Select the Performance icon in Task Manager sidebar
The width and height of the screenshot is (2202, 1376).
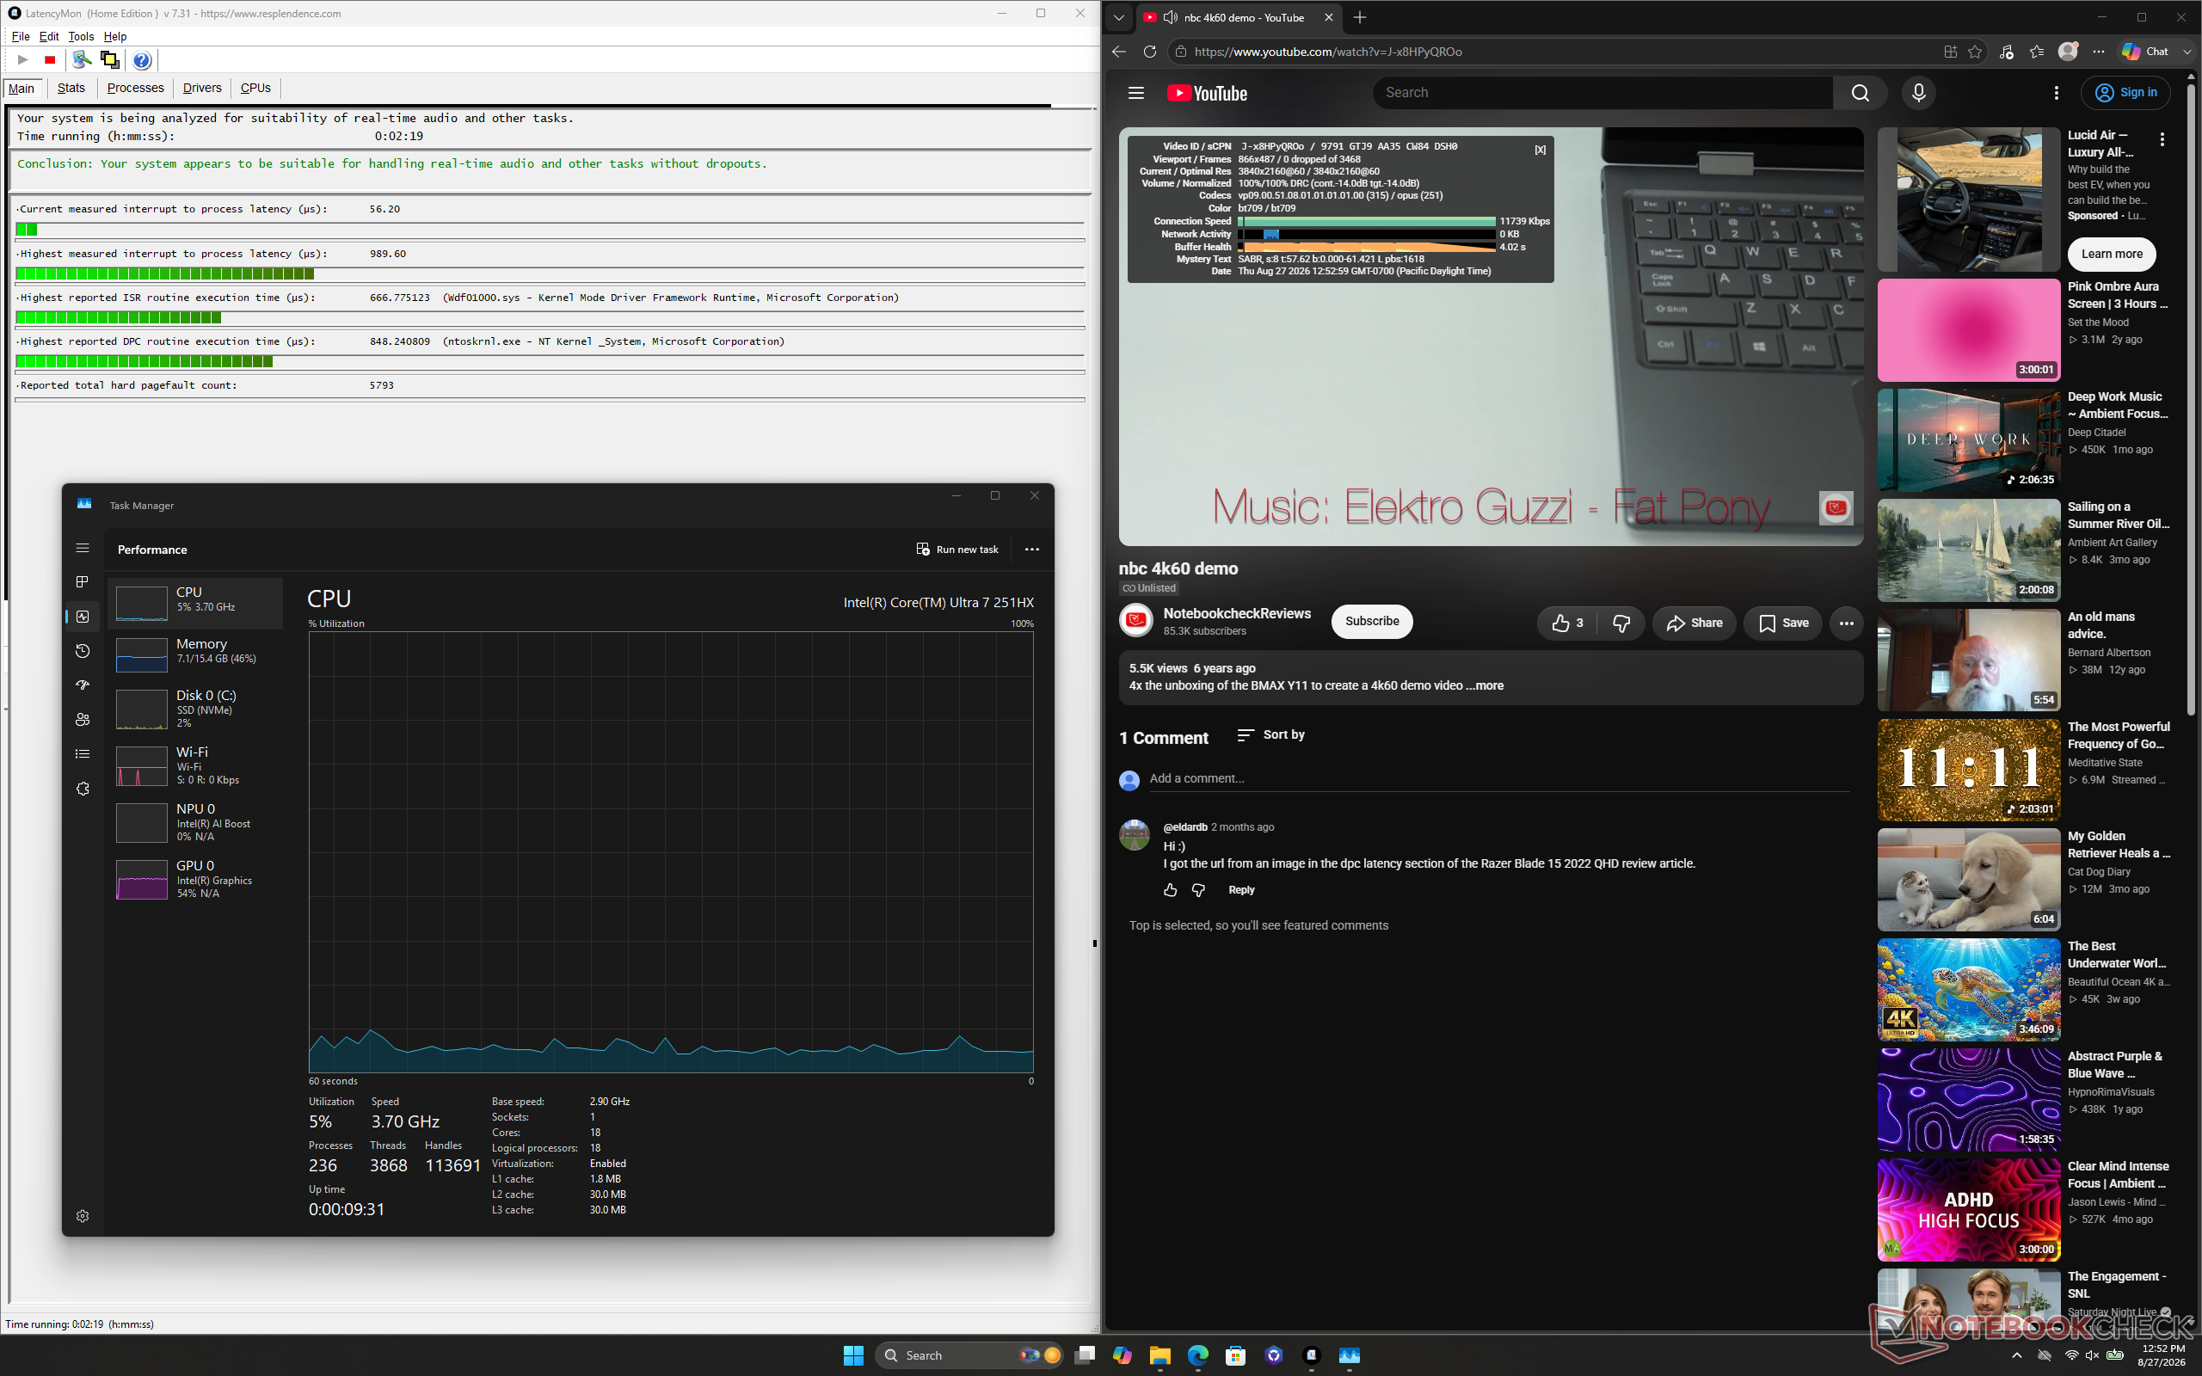coord(83,616)
